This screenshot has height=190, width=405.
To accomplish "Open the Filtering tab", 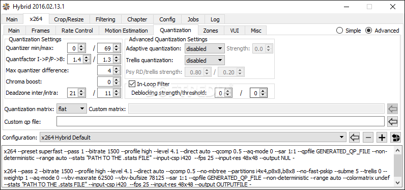I will [x=105, y=19].
